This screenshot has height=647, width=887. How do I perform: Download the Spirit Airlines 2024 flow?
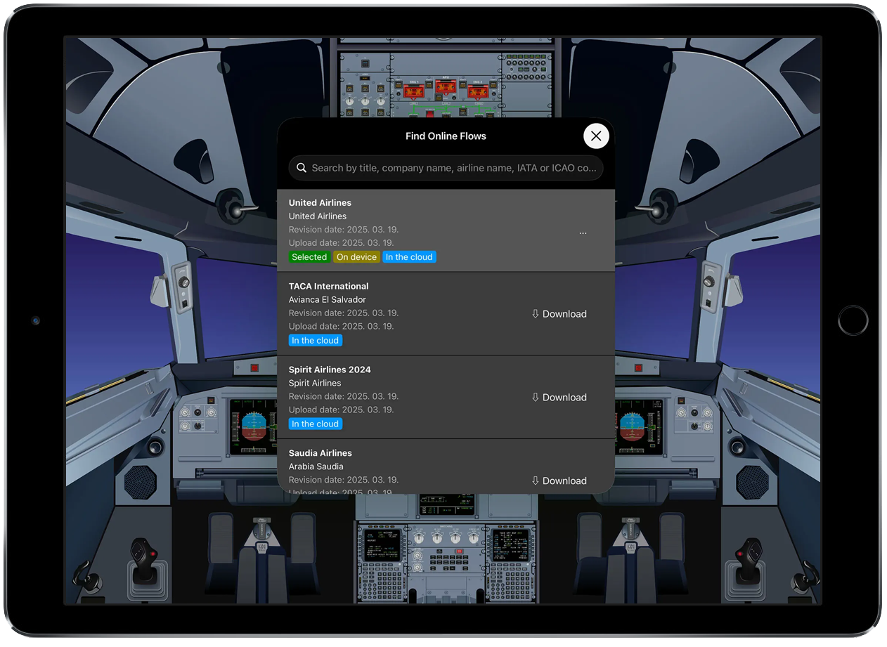coord(559,398)
